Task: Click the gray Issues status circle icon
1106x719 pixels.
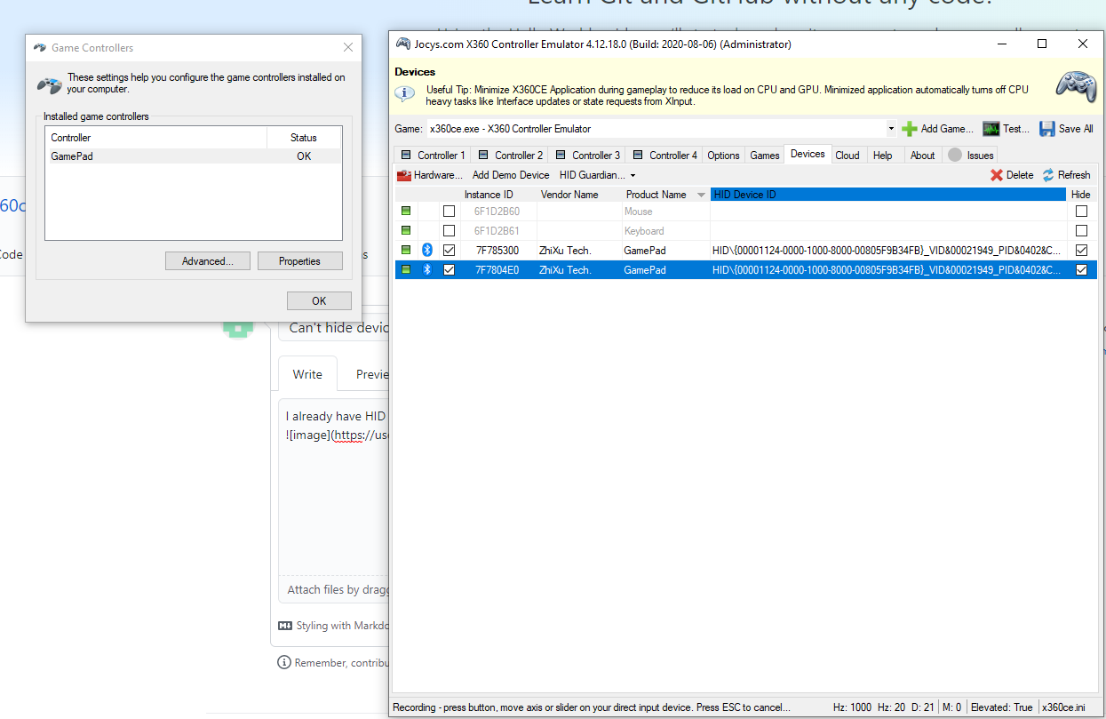Action: point(955,155)
